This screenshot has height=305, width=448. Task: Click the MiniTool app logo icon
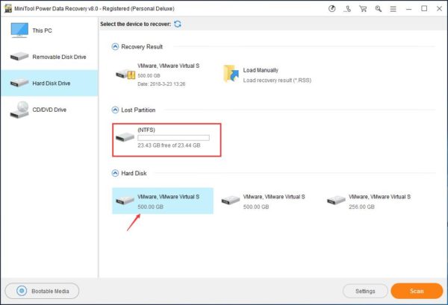(8, 8)
